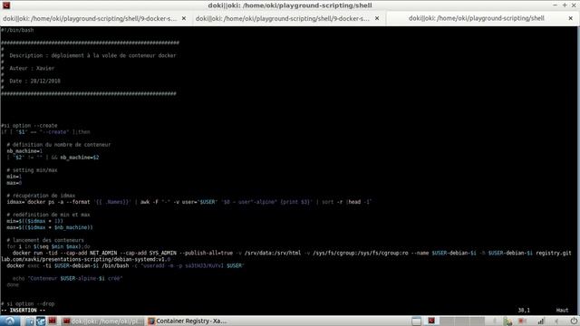580x326 pixels.
Task: Switch to the Container Registry browser window
Action: 188,321
